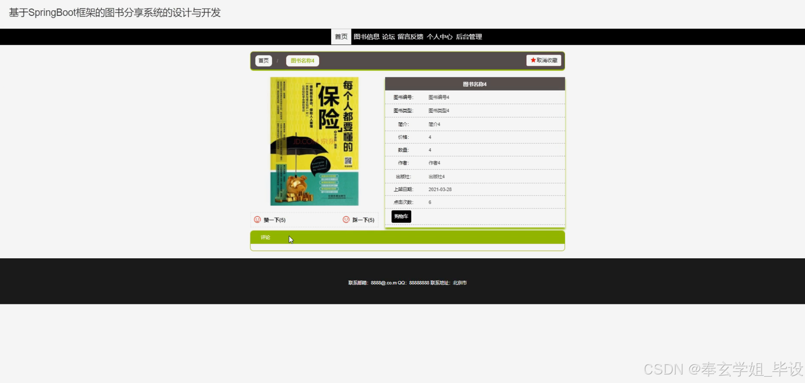Click the frown icon beside 踩一下
Image resolution: width=805 pixels, height=383 pixels.
click(x=346, y=219)
